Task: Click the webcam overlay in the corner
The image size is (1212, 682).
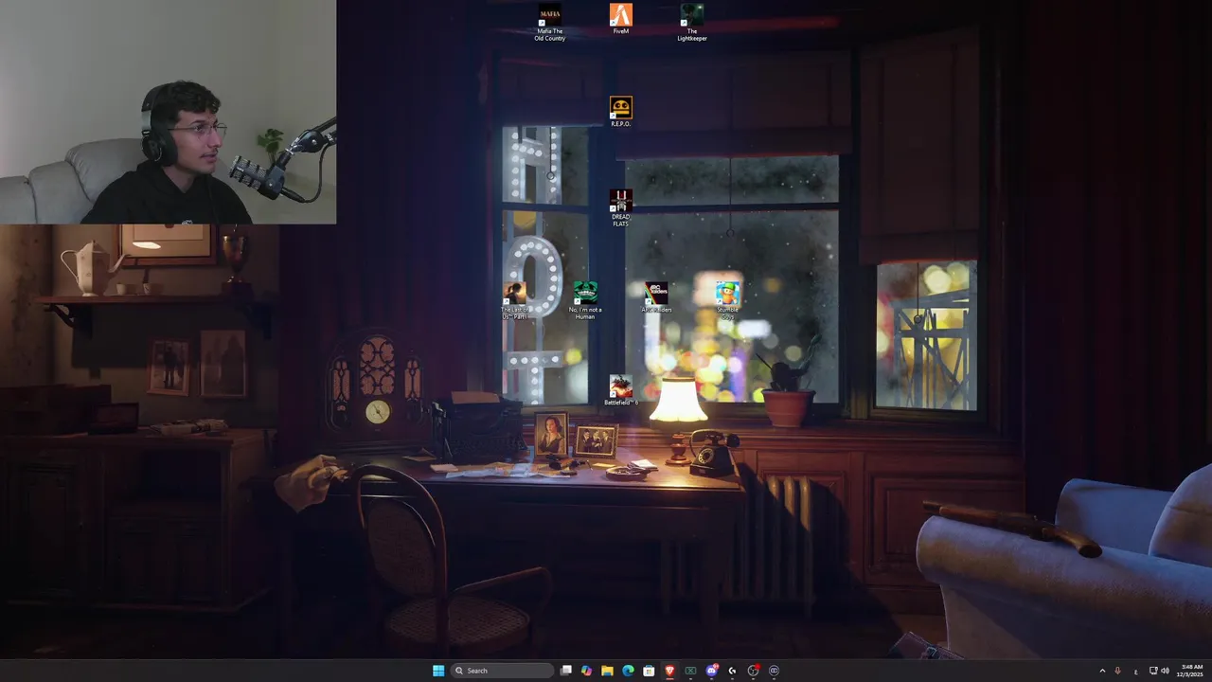Action: [x=168, y=112]
